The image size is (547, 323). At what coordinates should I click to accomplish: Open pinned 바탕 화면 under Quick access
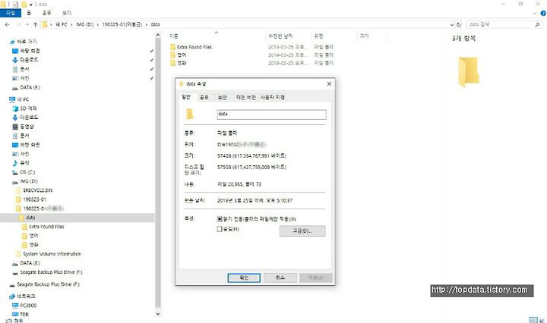26,51
